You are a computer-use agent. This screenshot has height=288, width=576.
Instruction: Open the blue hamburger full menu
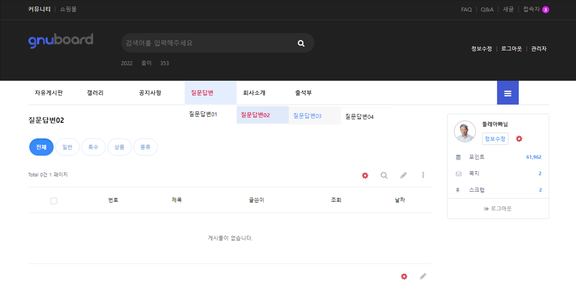click(x=508, y=93)
